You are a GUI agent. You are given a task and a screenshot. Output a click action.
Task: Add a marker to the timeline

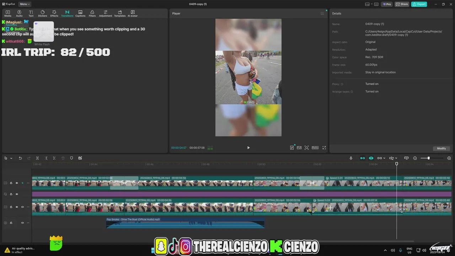71,158
